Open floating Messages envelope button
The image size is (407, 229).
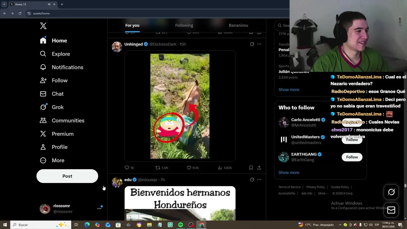point(391,210)
